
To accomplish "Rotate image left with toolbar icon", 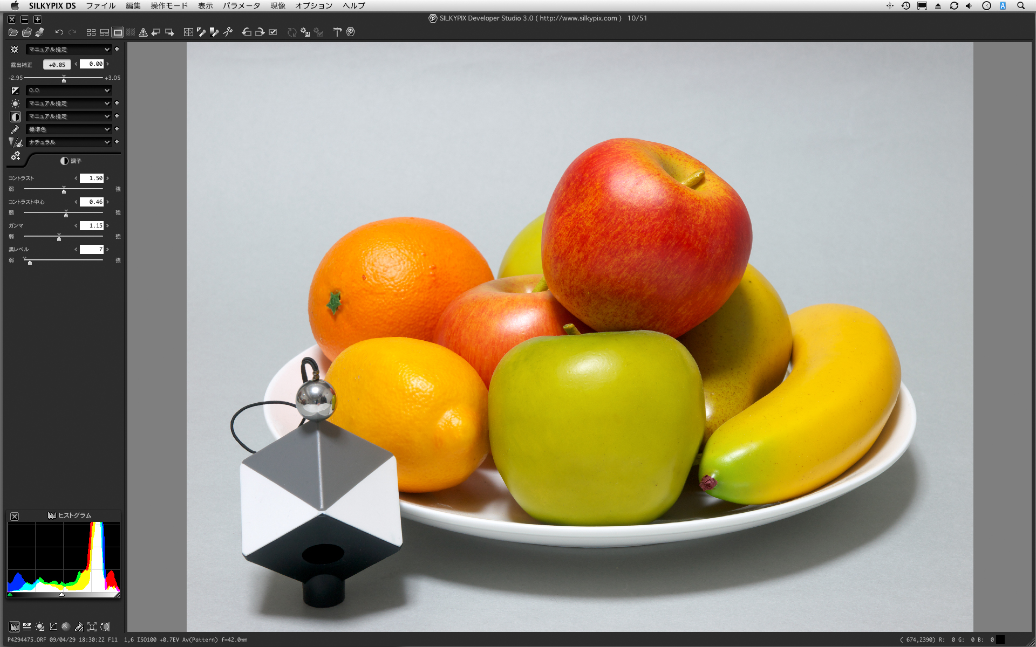I will tap(247, 32).
